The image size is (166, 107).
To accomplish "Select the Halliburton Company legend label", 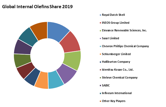I will point(116,62).
